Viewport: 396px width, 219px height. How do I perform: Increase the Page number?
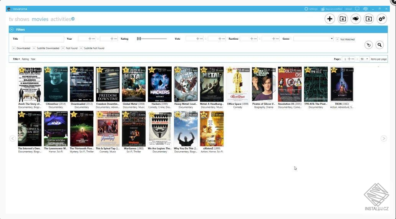[x=349, y=59]
